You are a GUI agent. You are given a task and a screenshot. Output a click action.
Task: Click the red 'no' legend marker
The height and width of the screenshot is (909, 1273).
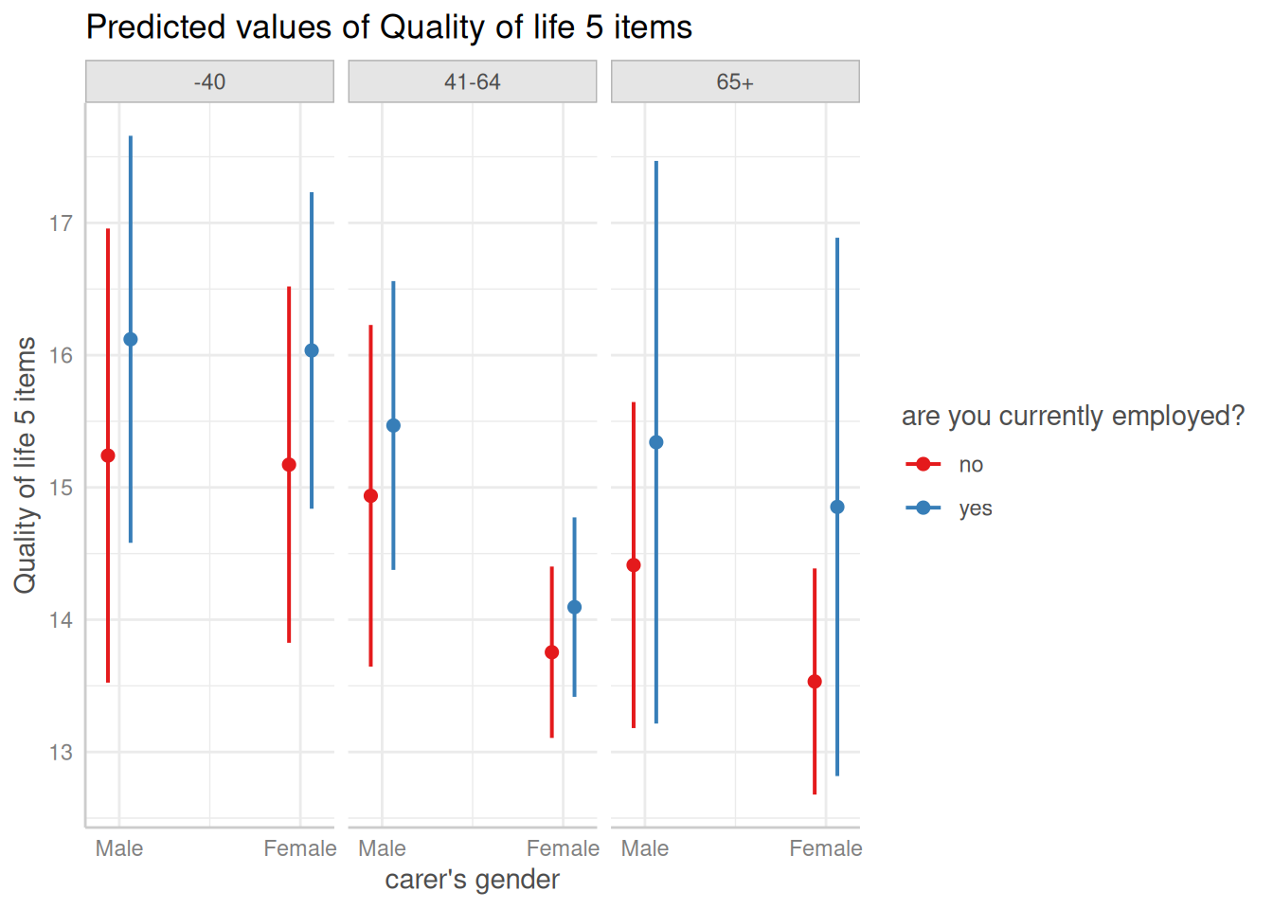(x=923, y=464)
